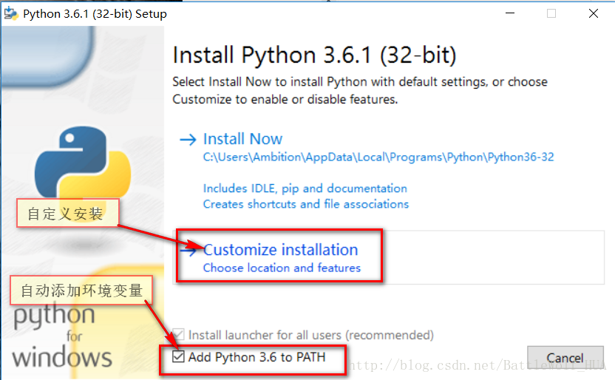Minimize the Python Setup window
615x380 pixels.
(x=510, y=13)
